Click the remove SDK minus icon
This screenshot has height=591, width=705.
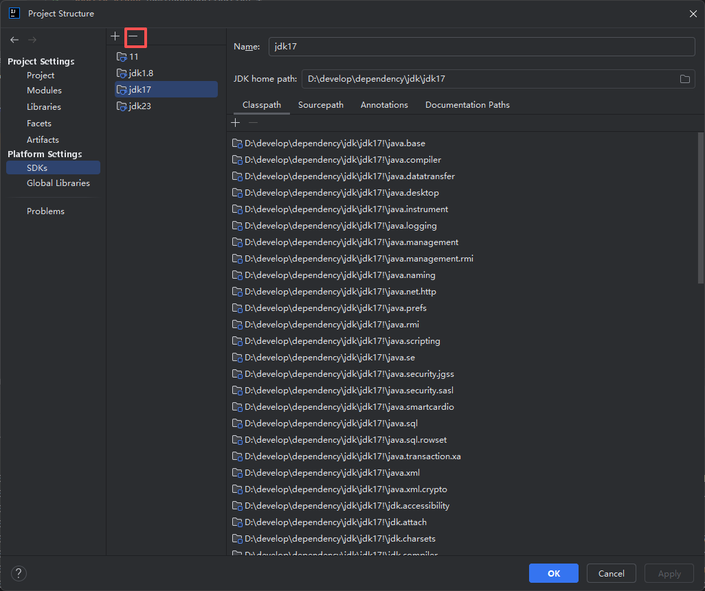(133, 36)
